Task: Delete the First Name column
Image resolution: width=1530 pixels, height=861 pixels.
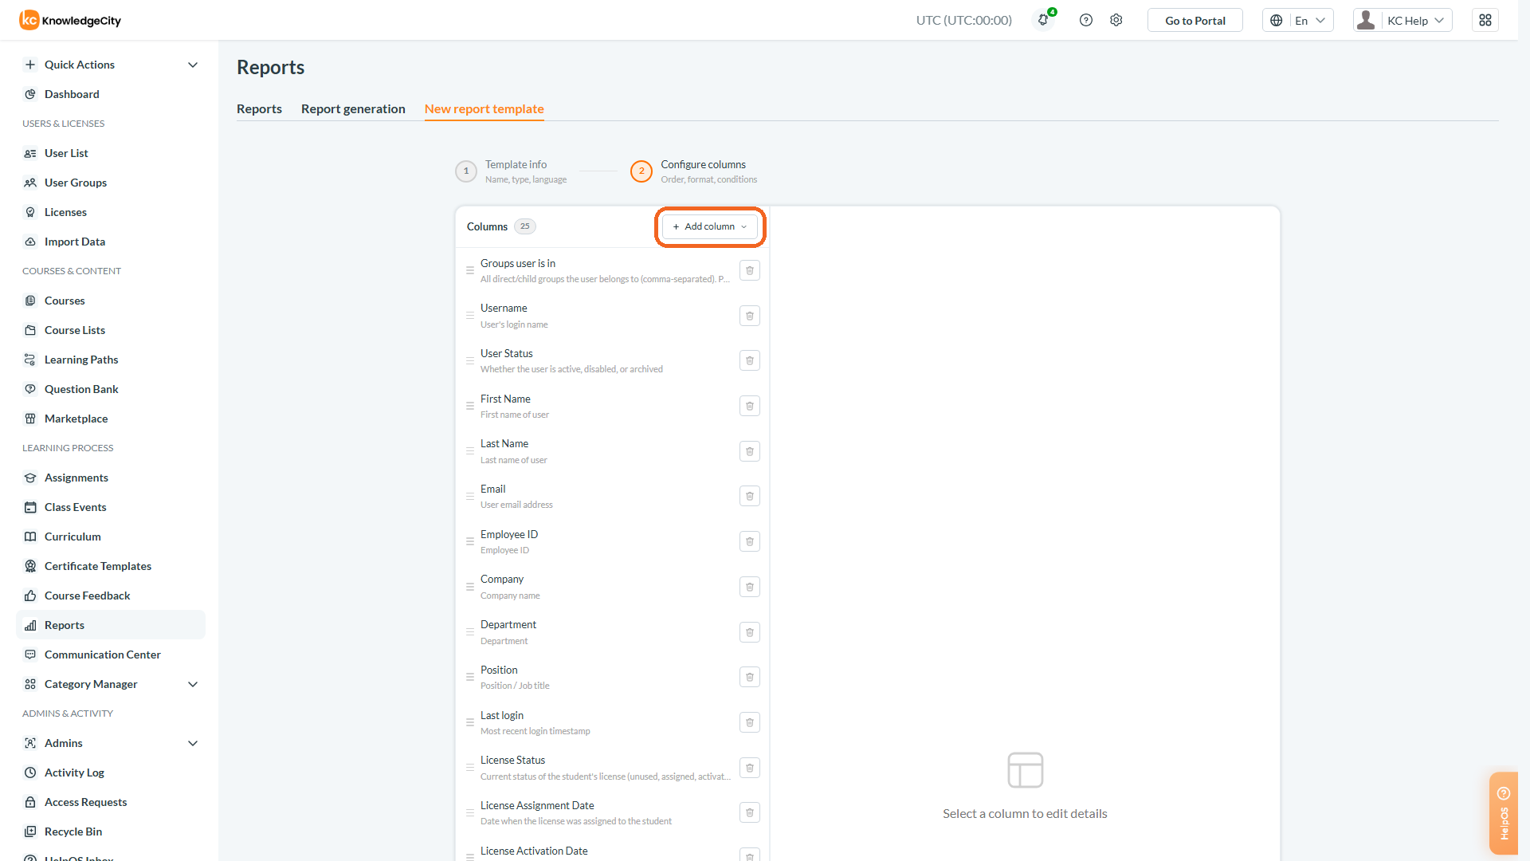Action: [749, 406]
